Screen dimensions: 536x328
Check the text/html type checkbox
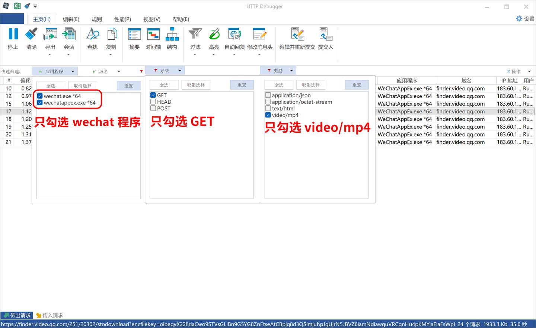[268, 108]
